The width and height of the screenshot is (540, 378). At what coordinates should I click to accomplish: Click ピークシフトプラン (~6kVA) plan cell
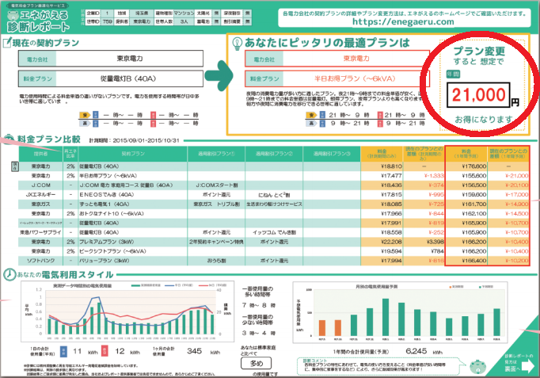[133, 251]
